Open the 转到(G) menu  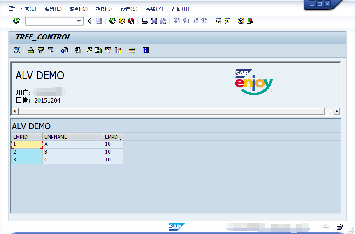(79, 9)
